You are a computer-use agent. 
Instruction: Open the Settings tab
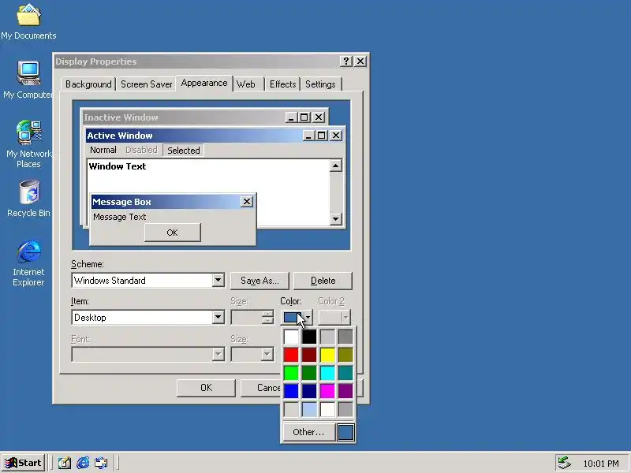point(320,84)
